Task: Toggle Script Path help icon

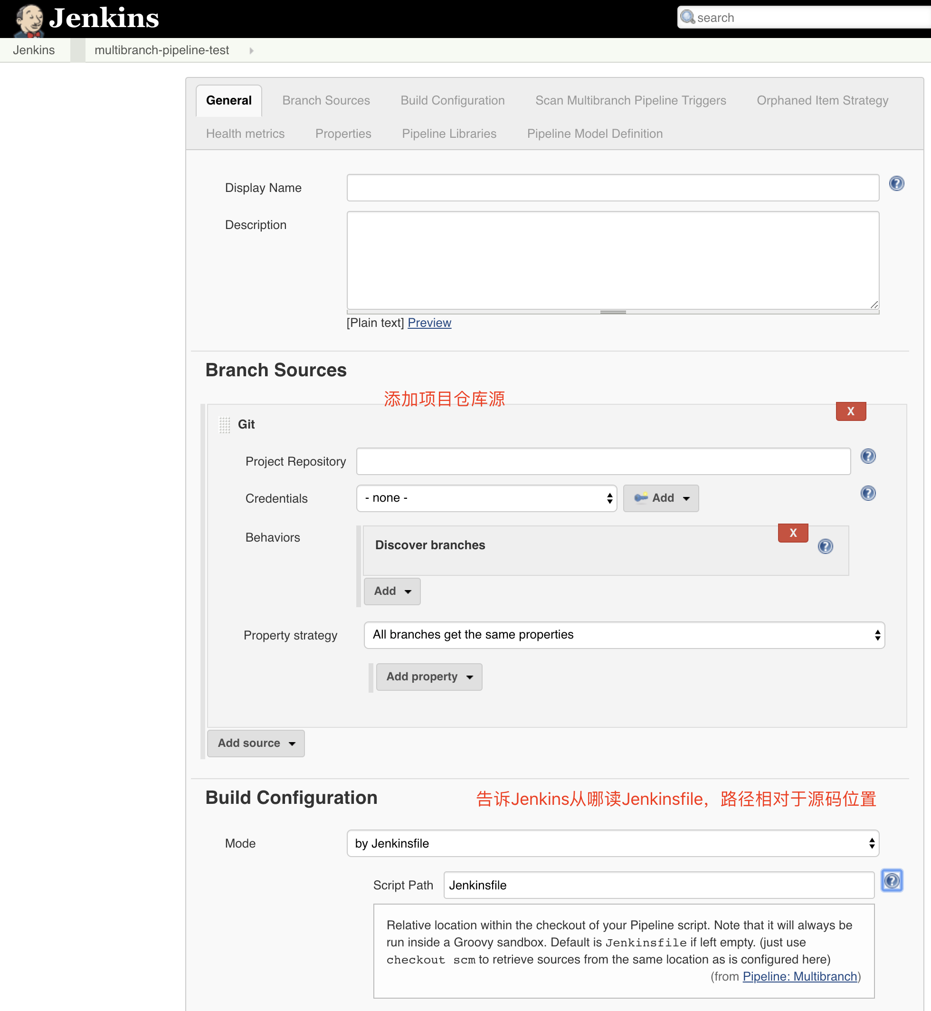Action: point(891,880)
